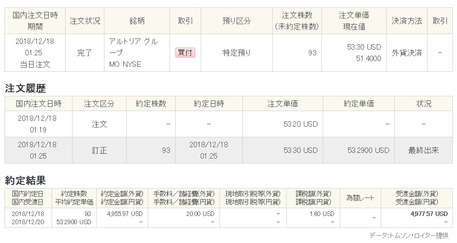This screenshot has width=457, height=243.
Task: Select the 訂正 order history row
Action: tap(99, 150)
